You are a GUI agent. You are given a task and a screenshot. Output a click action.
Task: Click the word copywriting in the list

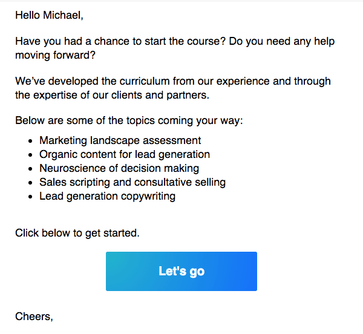pos(148,196)
